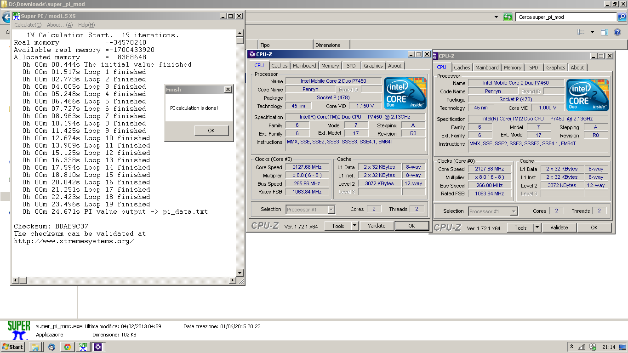Click the Dropbox tray icon
Viewport: 628px width, 353px height.
pyautogui.click(x=593, y=347)
